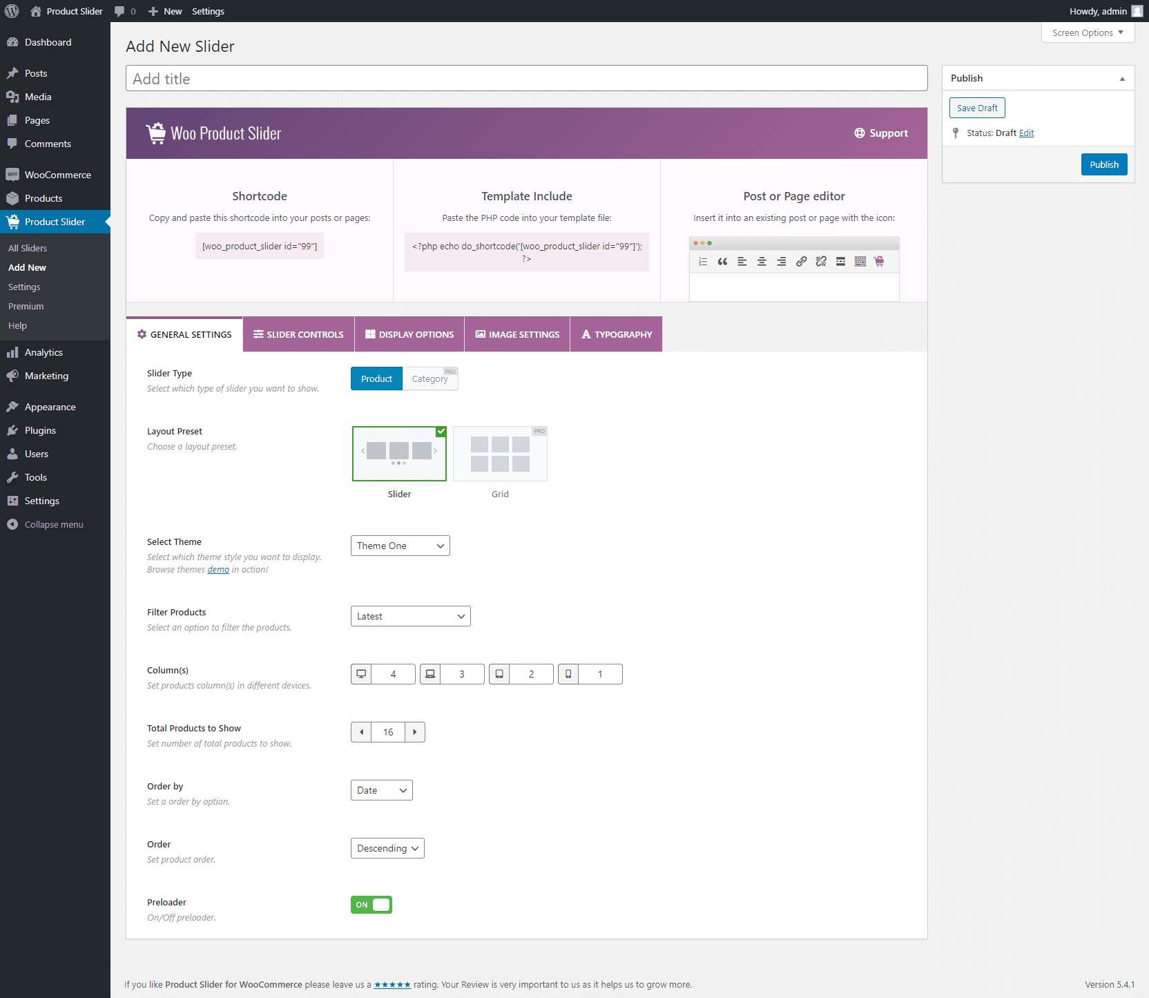The width and height of the screenshot is (1149, 998).
Task: Click the WordPress logo icon
Action: click(x=12, y=11)
